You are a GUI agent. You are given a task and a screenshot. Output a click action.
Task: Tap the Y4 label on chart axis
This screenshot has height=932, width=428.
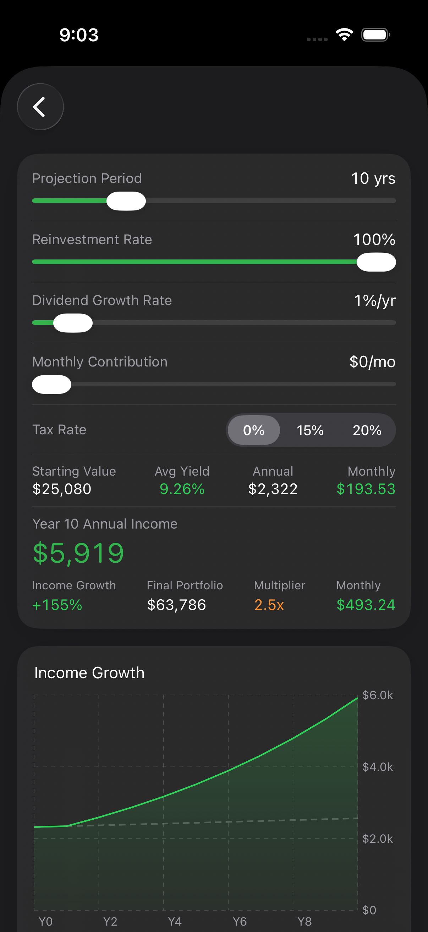pos(175,921)
